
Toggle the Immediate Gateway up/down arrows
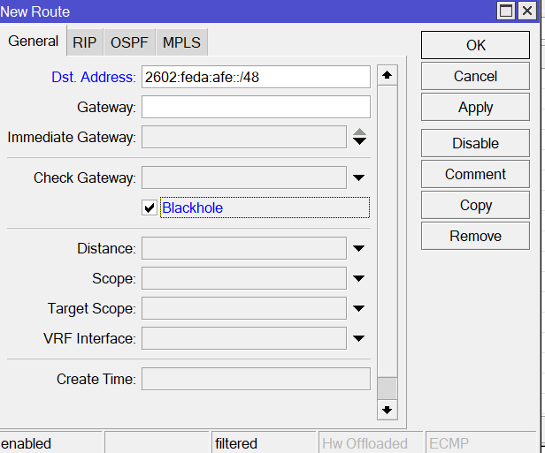(359, 137)
